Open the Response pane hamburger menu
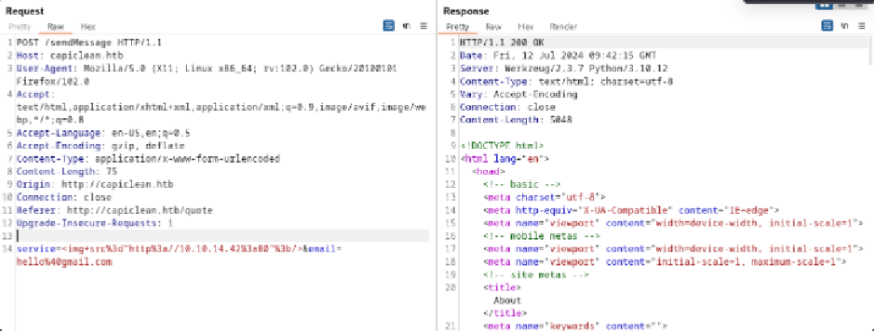 click(861, 26)
